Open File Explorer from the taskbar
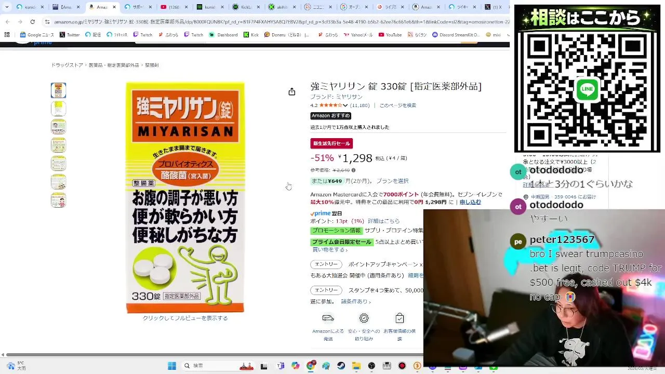The image size is (665, 374). point(356,366)
